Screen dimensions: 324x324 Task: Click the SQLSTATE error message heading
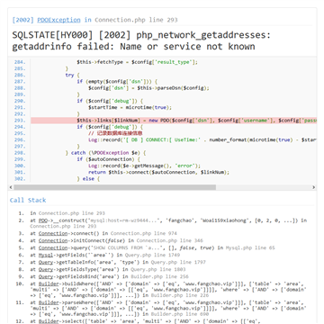141,40
